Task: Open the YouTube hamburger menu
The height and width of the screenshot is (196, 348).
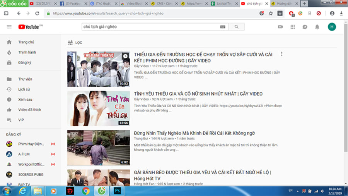Action: click(x=9, y=27)
